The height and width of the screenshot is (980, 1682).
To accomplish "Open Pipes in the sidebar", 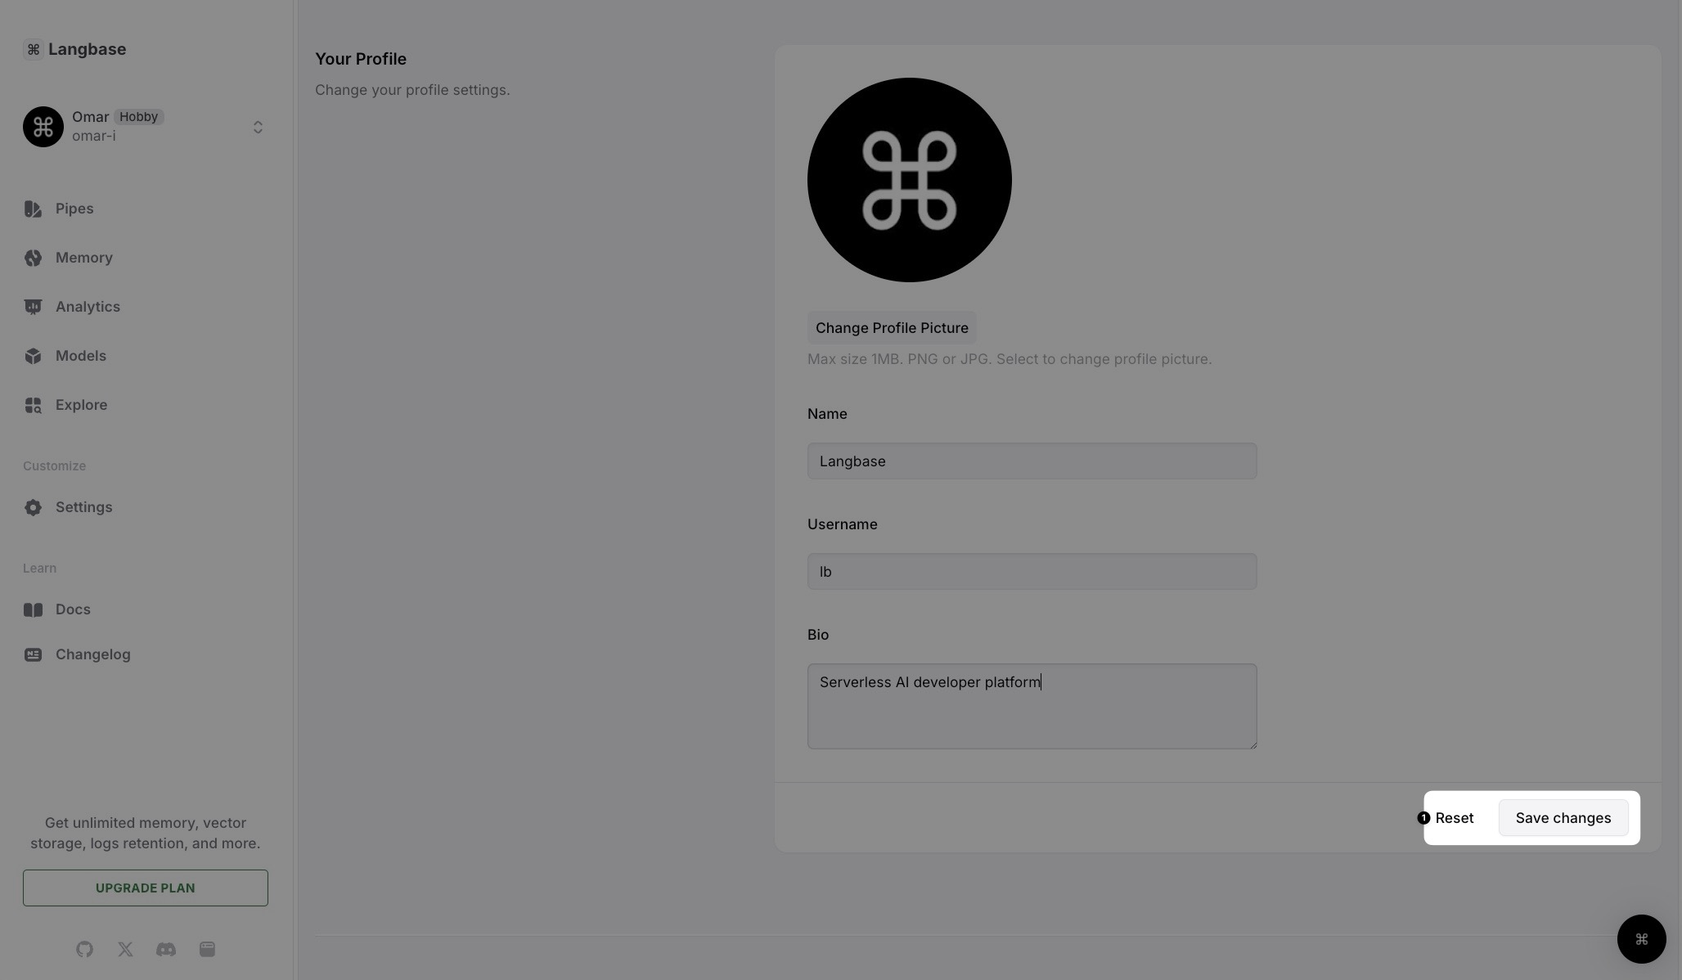I will coord(74,209).
